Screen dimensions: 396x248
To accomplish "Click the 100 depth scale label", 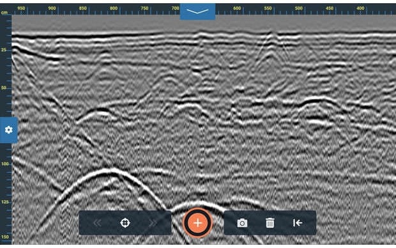I will 5,164.
